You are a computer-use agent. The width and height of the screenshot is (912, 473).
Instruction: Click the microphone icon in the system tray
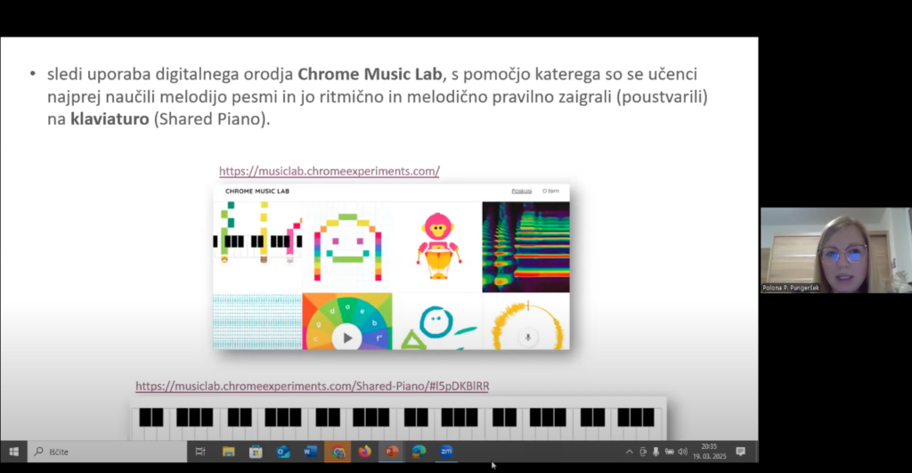pyautogui.click(x=655, y=452)
